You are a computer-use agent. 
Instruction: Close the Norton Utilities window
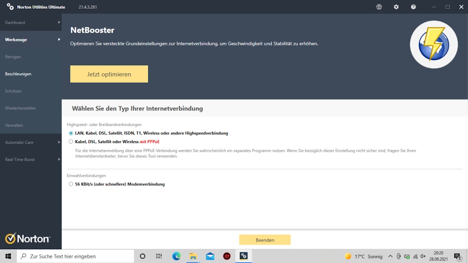[461, 7]
